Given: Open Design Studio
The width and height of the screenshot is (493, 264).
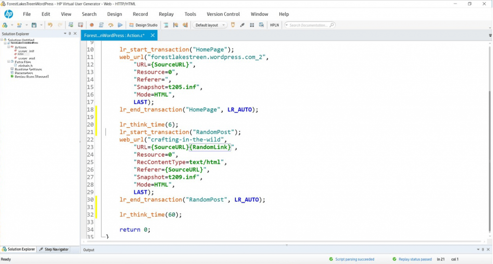Looking at the screenshot, I should [143, 25].
